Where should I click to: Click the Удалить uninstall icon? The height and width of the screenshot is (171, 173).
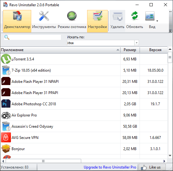coord(117,16)
